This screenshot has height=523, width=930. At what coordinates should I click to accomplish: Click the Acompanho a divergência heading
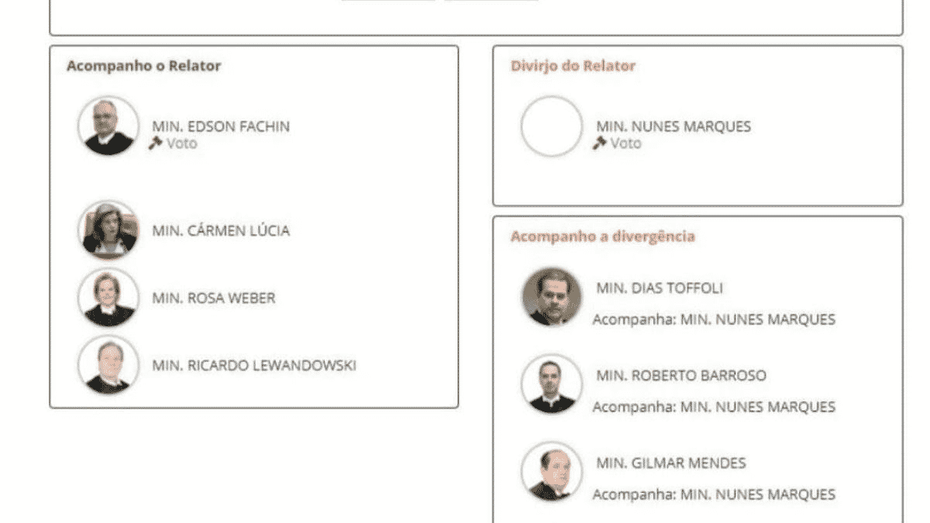click(x=602, y=236)
